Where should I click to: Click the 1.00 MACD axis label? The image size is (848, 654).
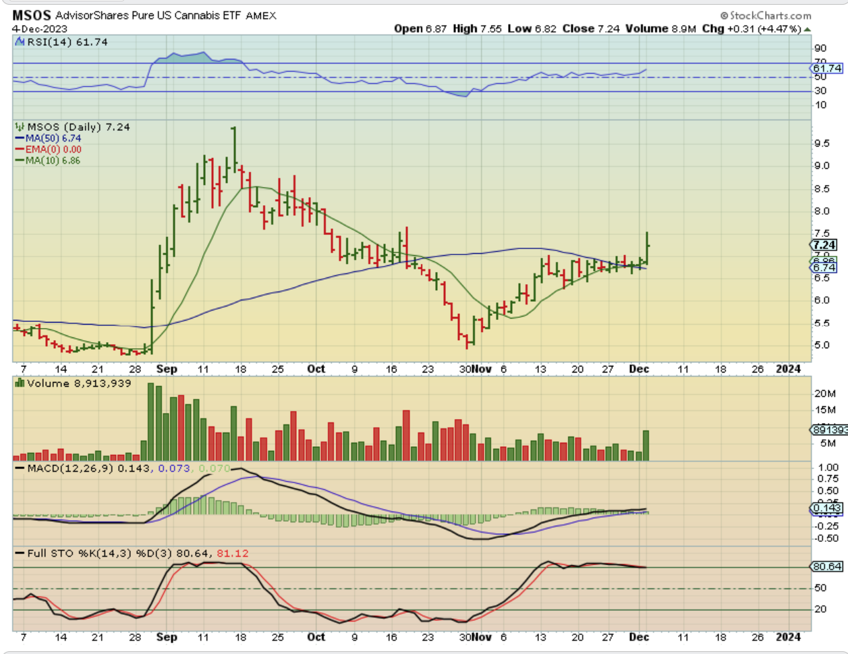point(828,468)
